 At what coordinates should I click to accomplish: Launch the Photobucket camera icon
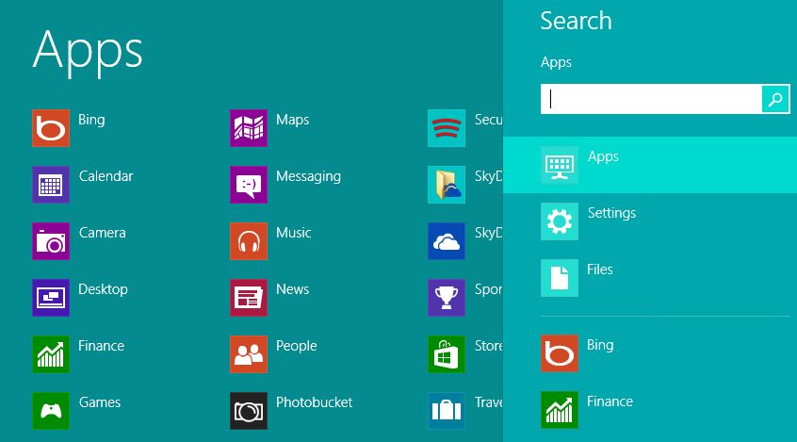click(249, 411)
